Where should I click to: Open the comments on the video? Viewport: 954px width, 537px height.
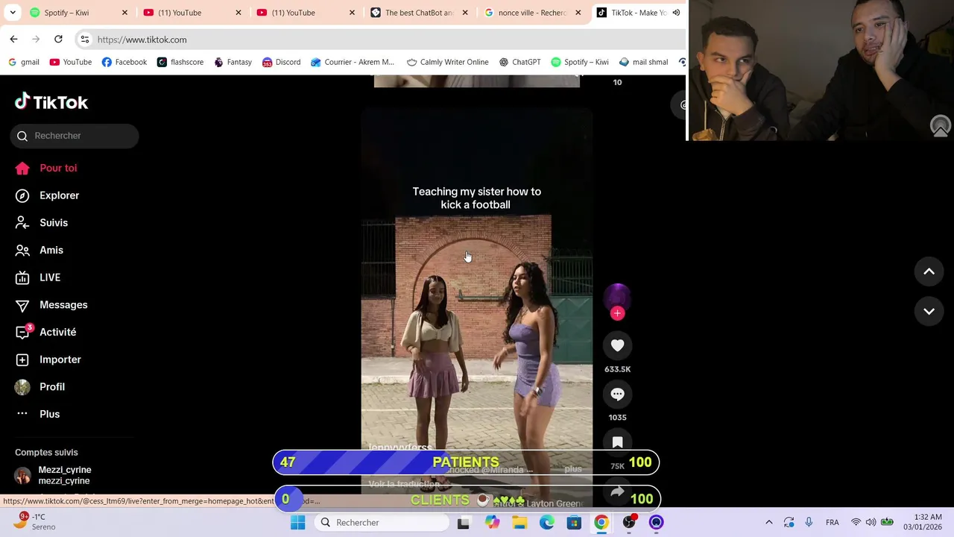617,394
